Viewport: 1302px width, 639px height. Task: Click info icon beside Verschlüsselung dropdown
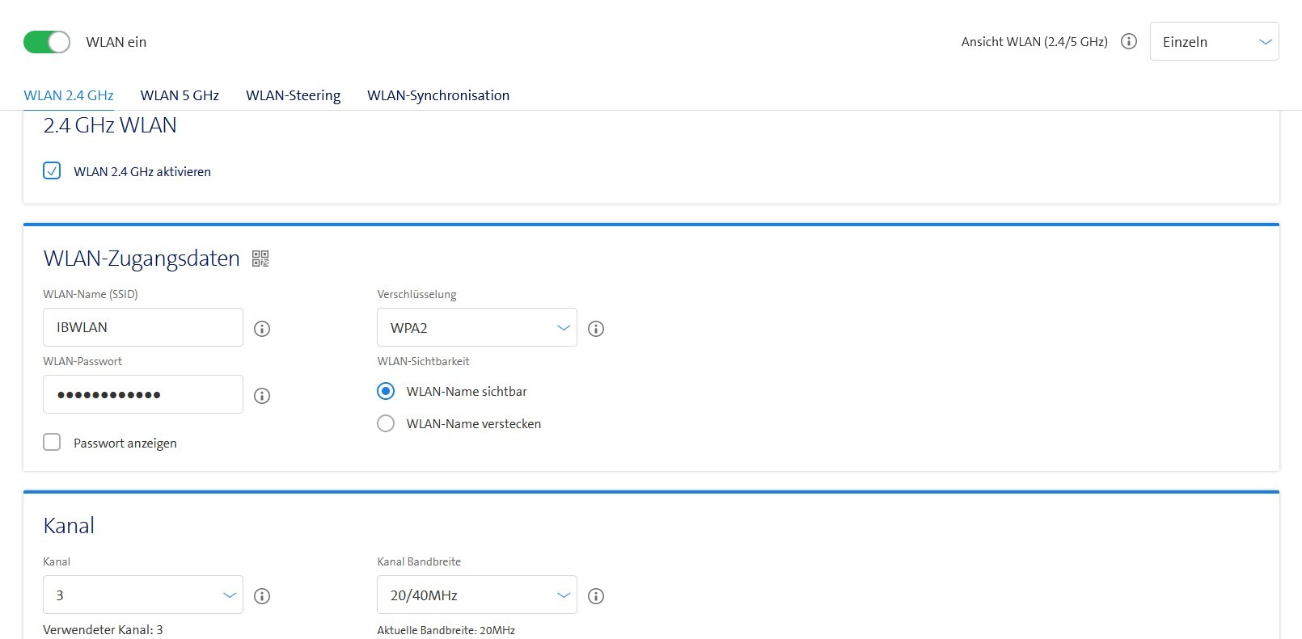pyautogui.click(x=596, y=329)
